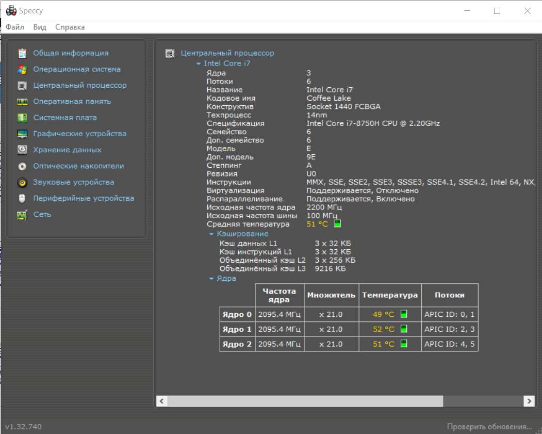Click the Общая информация clipboard icon
Image resolution: width=542 pixels, height=434 pixels.
click(x=22, y=53)
